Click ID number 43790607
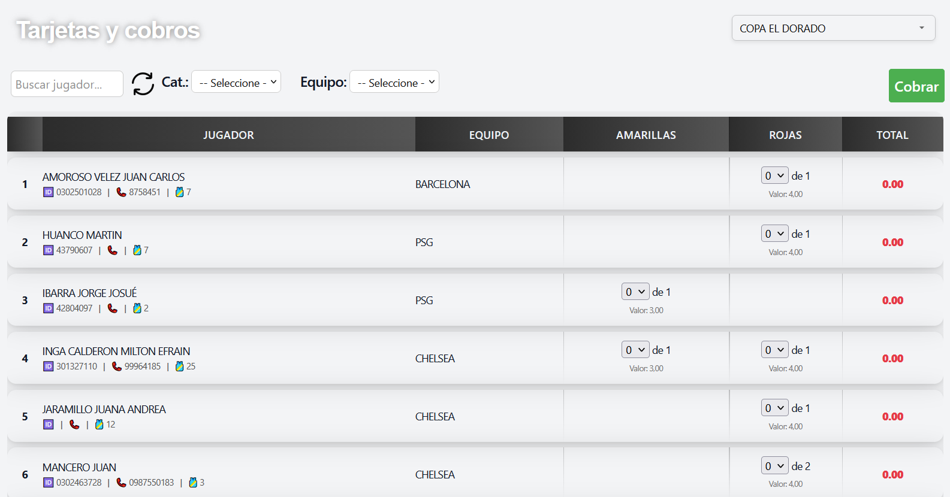 coord(74,250)
